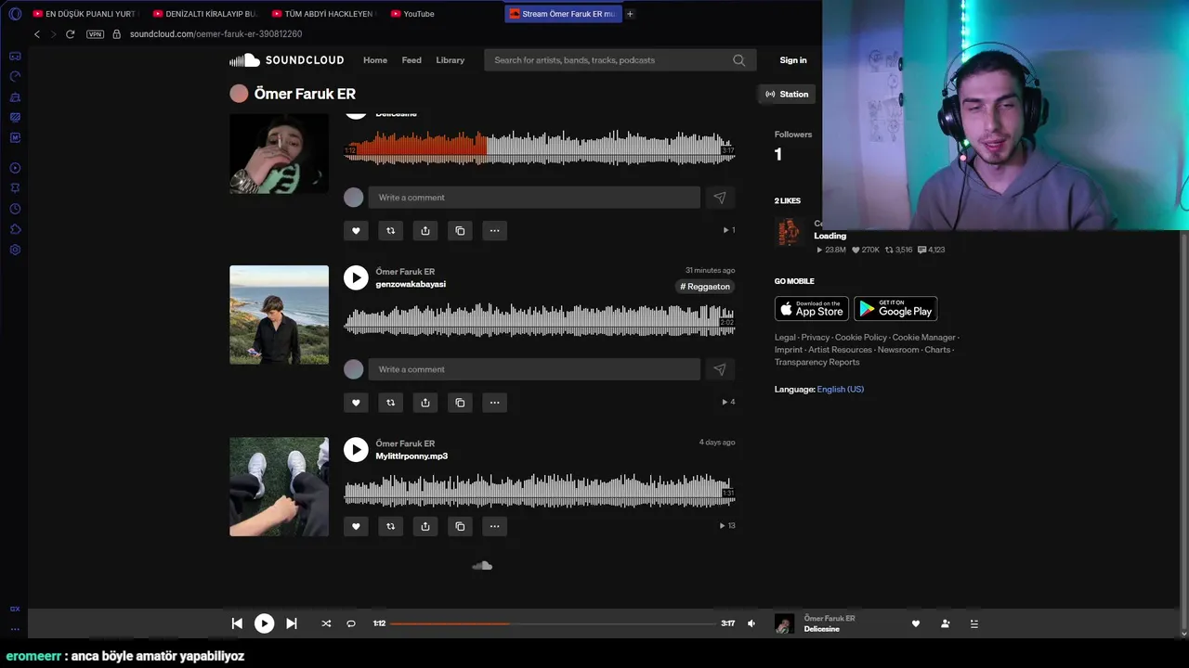1189x668 pixels.
Task: Mute the volume in player bar
Action: 751,623
